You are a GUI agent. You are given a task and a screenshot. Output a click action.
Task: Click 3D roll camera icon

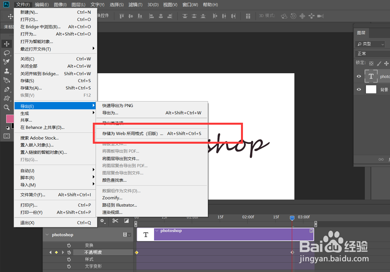pos(293,16)
